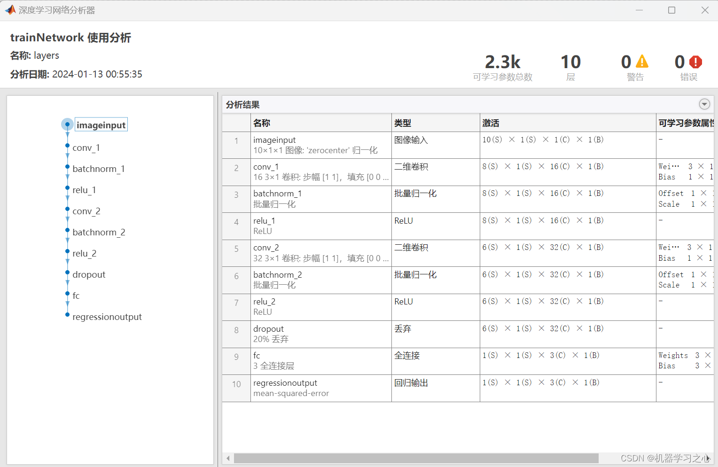
Task: Select table row conv_1 name cell
Action: click(x=321, y=172)
